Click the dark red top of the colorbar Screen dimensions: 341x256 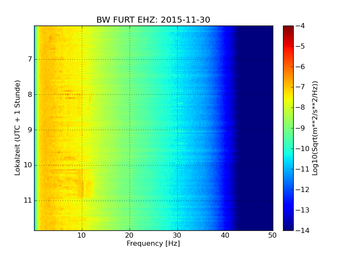tap(288, 28)
